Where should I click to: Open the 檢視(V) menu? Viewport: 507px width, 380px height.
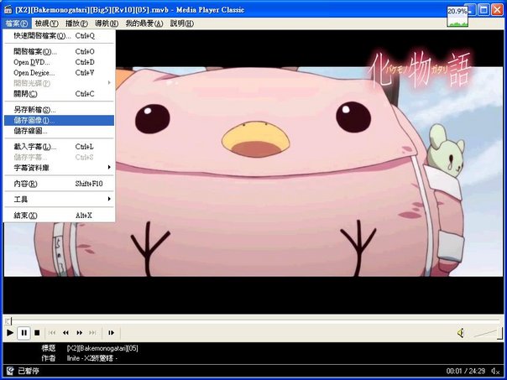tap(46, 23)
